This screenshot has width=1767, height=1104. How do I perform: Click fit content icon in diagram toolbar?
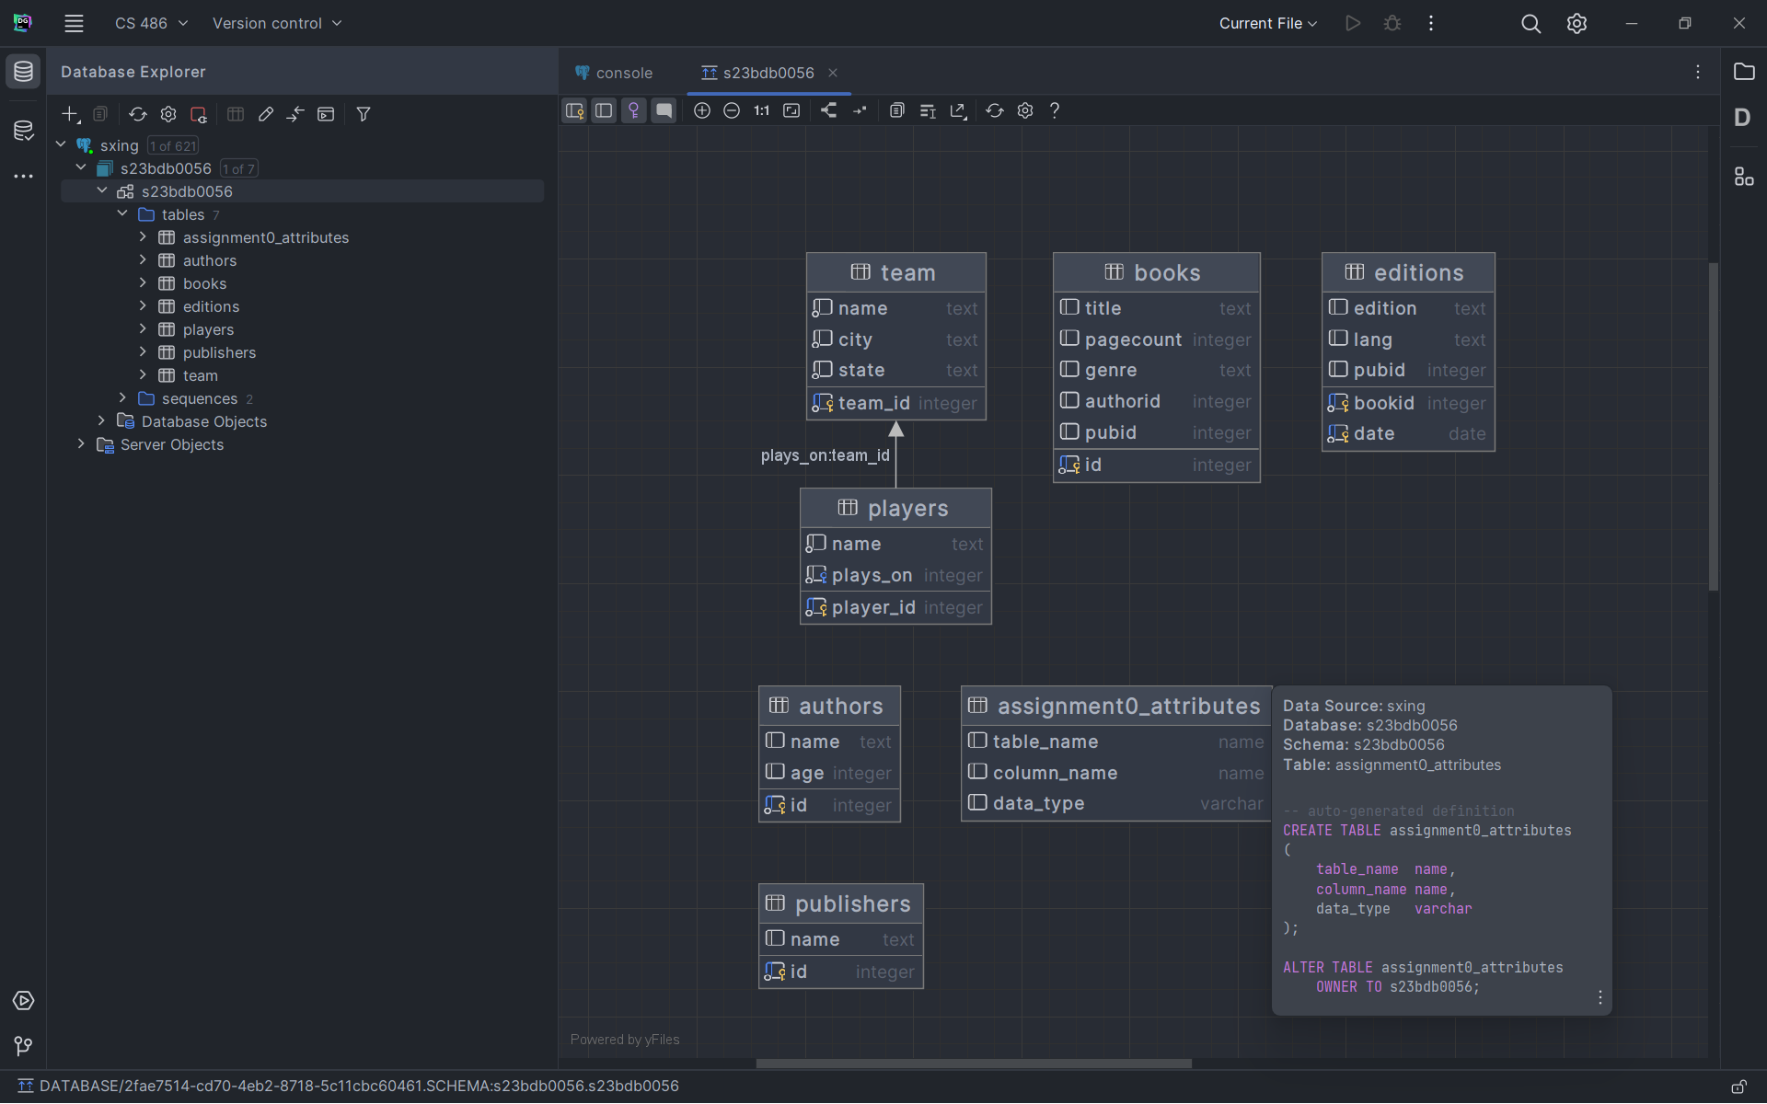[791, 110]
